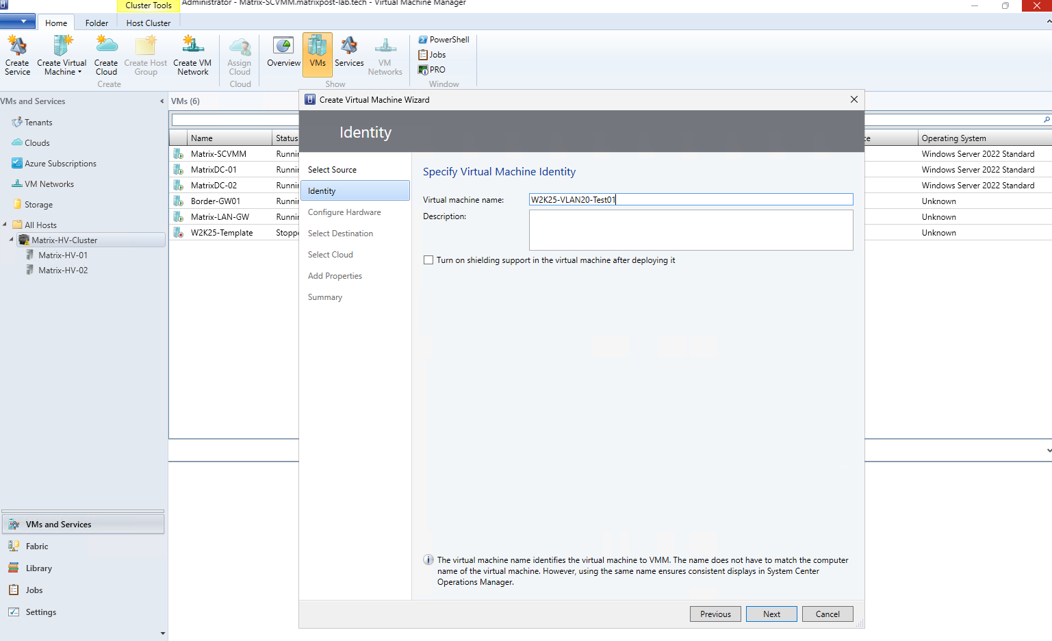1052x641 pixels.
Task: Click the Virtual machine name field
Action: [691, 200]
